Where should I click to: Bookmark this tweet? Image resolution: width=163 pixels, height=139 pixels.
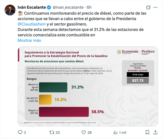click(147, 132)
